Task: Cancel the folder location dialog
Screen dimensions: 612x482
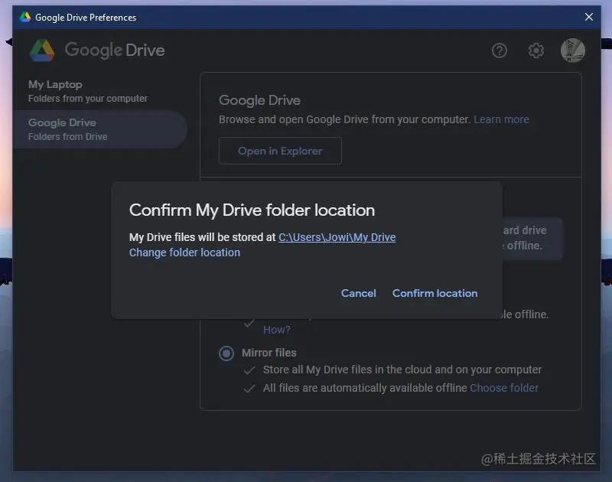Action: click(358, 293)
